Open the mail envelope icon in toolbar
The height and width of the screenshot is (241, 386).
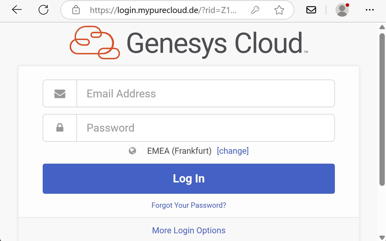tap(311, 10)
